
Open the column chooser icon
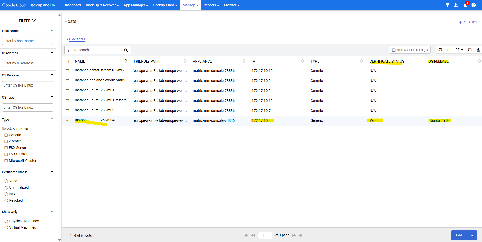[449, 50]
